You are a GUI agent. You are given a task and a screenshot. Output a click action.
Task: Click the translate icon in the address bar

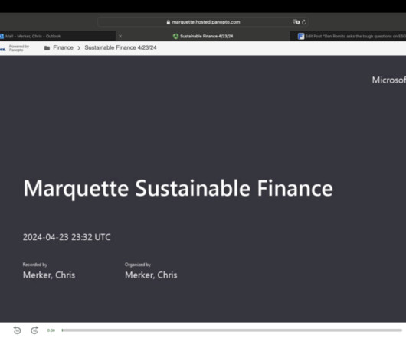(x=296, y=22)
